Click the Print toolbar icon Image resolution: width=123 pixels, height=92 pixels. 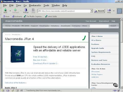tap(109, 10)
